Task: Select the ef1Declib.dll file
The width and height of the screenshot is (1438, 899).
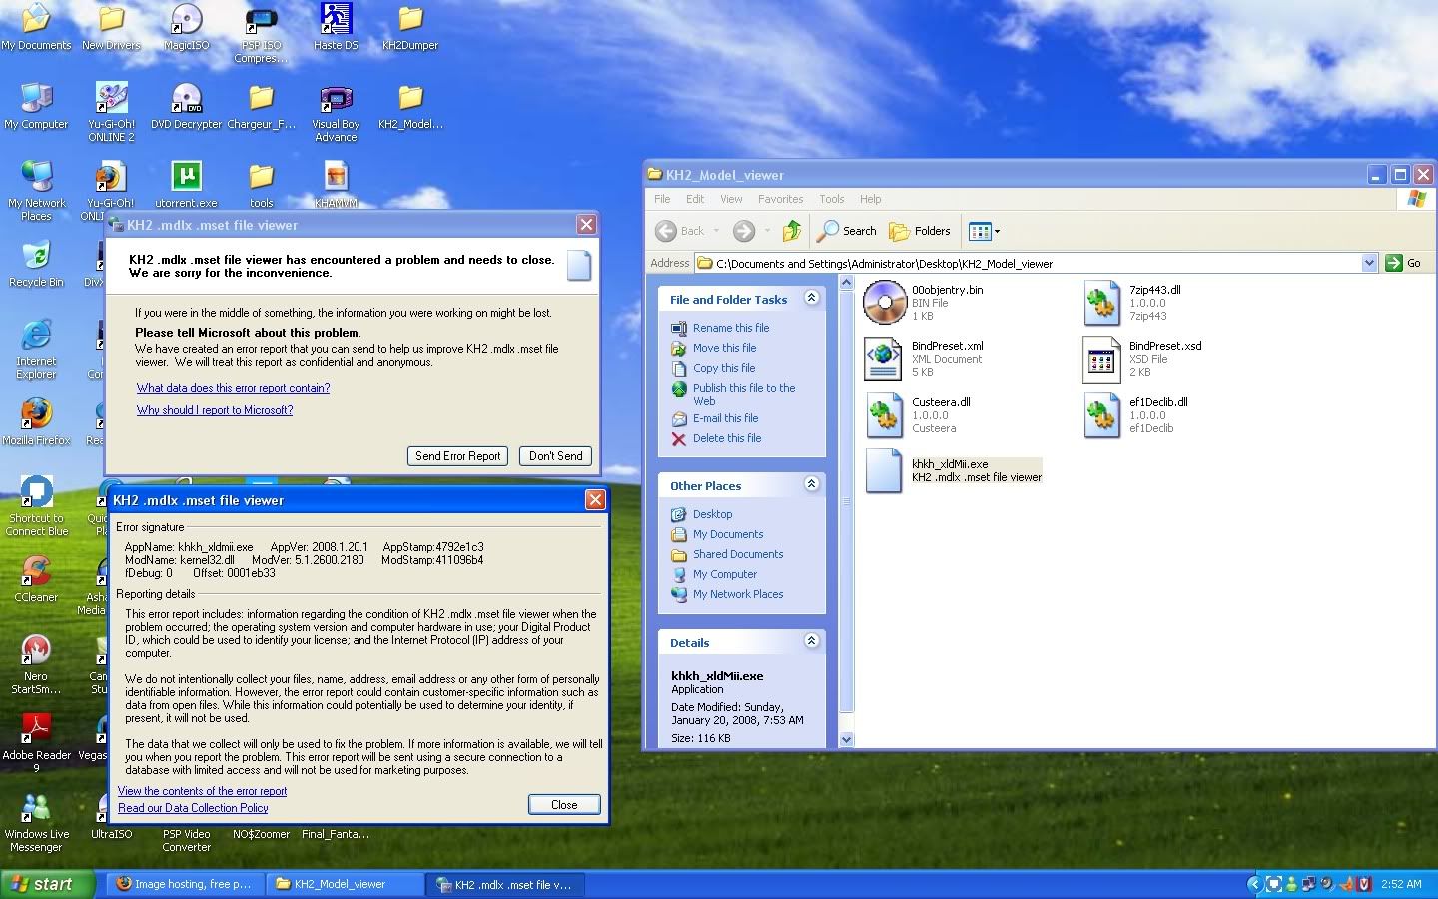Action: 1136,414
